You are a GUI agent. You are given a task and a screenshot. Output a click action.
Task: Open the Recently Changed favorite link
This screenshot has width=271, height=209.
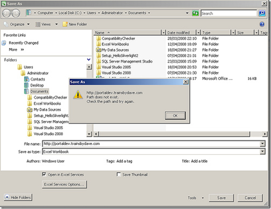point(23,43)
